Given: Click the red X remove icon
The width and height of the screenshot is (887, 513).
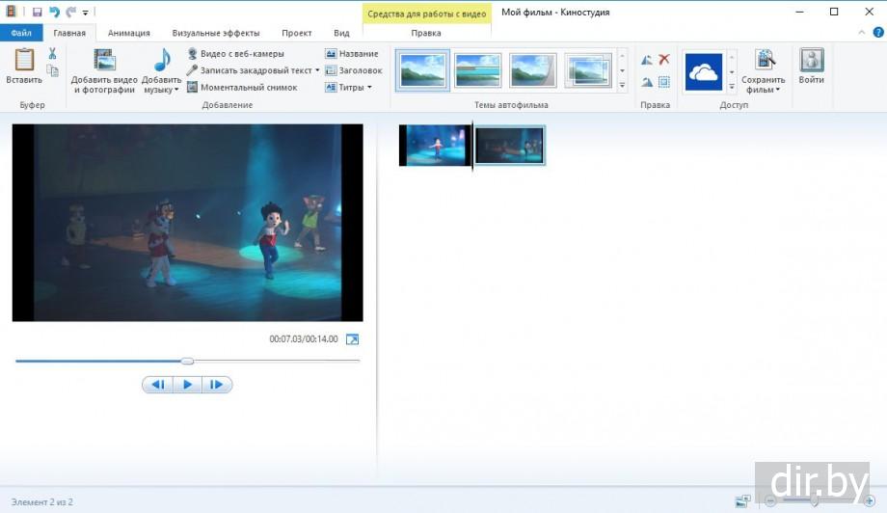Looking at the screenshot, I should click(x=664, y=60).
